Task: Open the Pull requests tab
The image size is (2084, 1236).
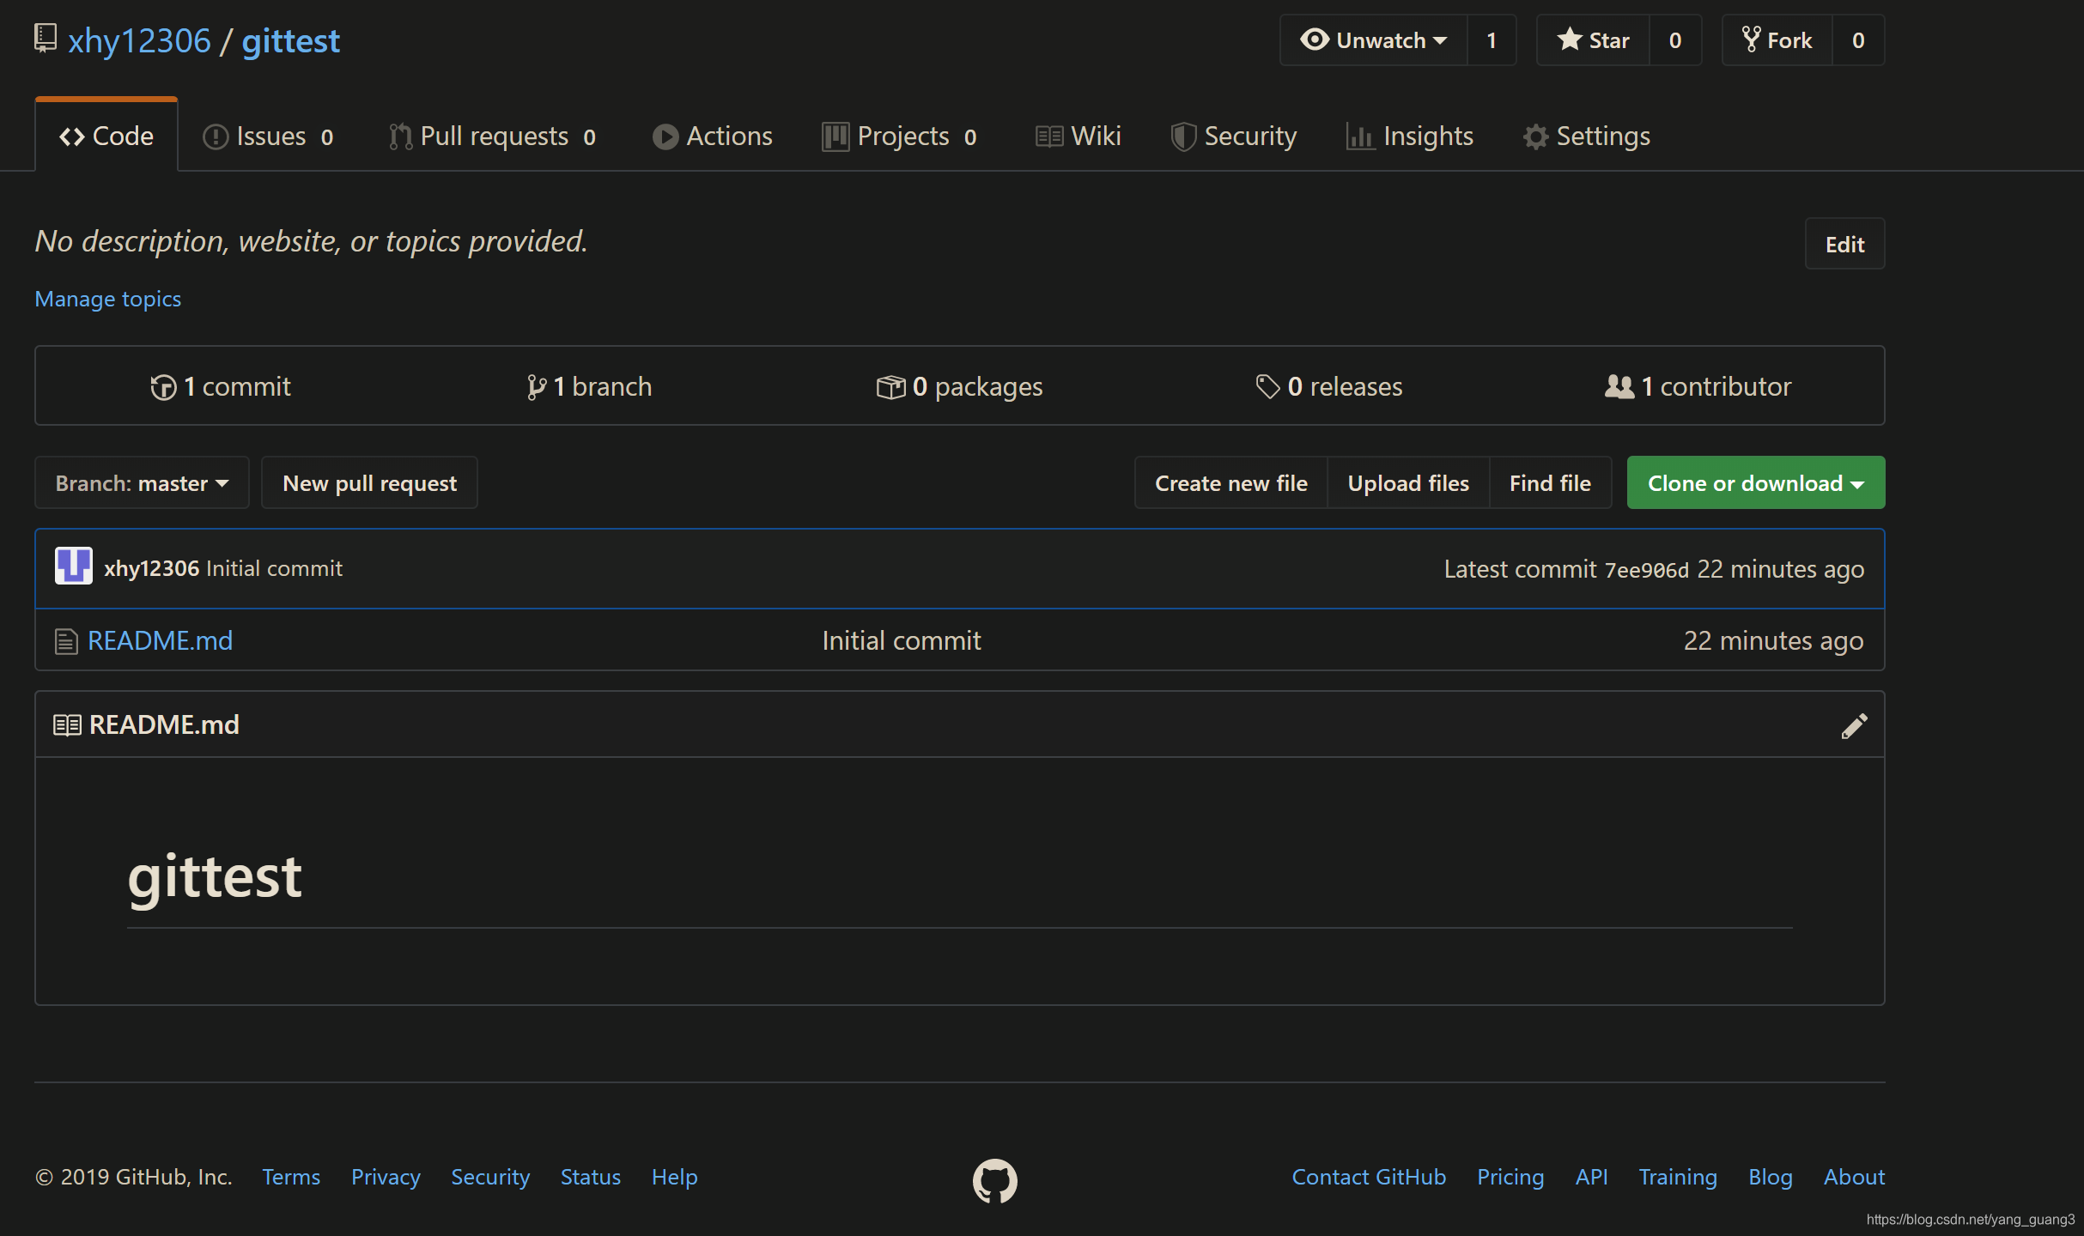Action: click(x=493, y=136)
